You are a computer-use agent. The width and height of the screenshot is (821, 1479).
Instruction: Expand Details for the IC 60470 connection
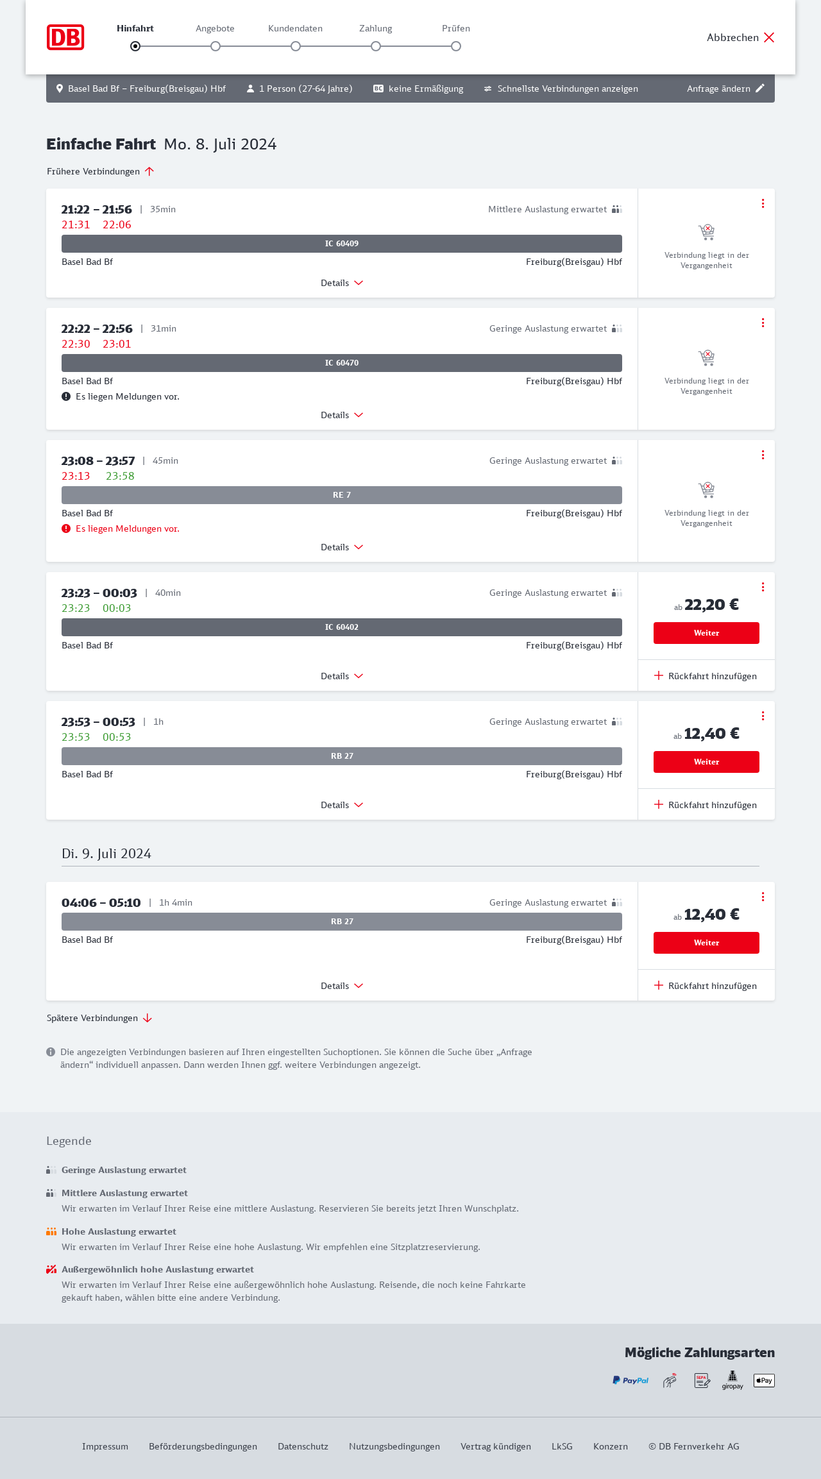click(341, 415)
